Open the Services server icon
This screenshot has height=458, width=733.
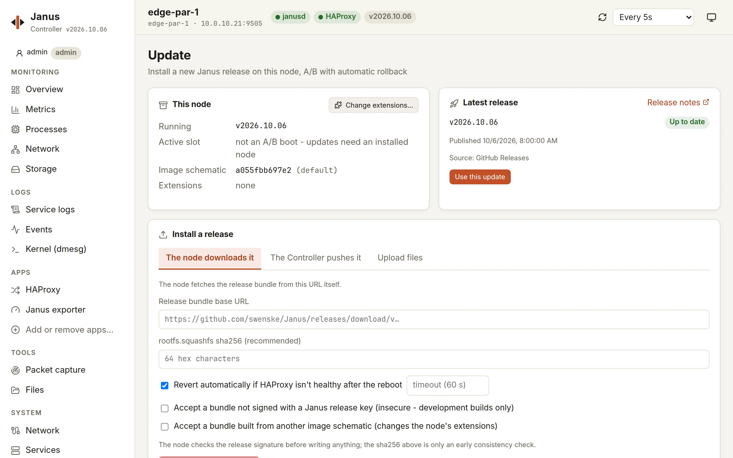click(15, 451)
